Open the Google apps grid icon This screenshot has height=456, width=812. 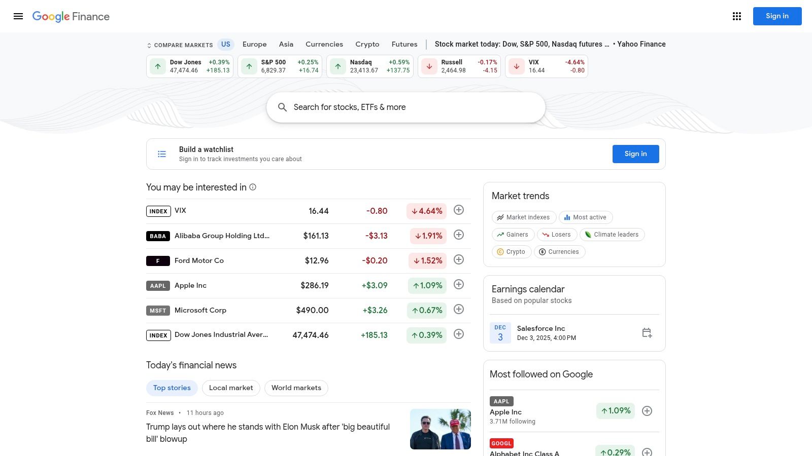pyautogui.click(x=736, y=16)
